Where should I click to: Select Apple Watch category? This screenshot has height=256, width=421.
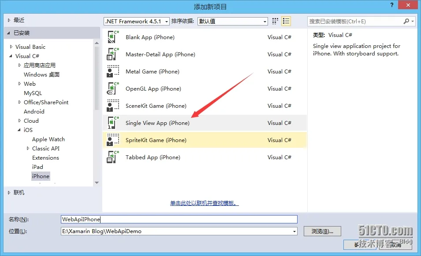pos(48,139)
